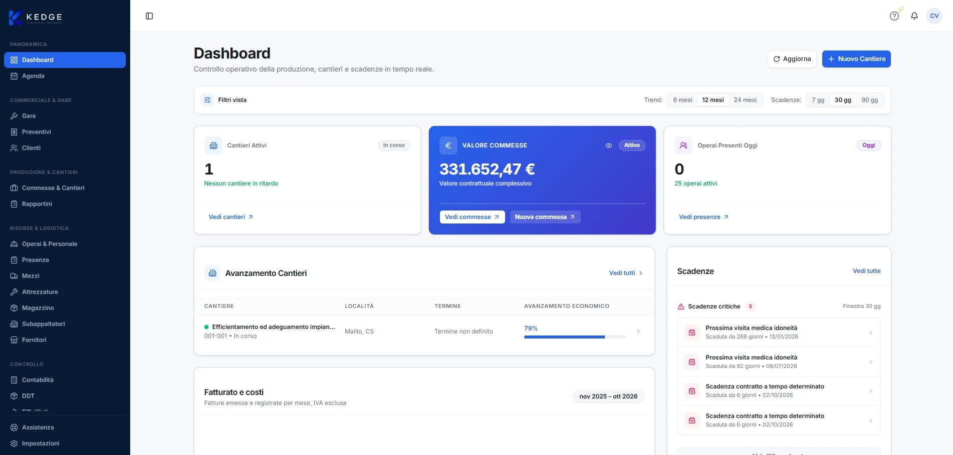The image size is (953, 455).
Task: Open the CV user avatar menu
Action: (934, 16)
